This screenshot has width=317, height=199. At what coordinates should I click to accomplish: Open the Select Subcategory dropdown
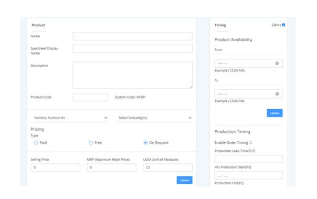tap(154, 118)
